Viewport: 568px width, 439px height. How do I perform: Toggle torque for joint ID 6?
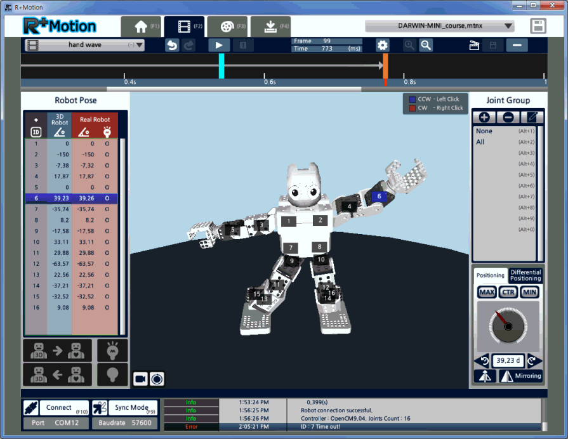(107, 199)
